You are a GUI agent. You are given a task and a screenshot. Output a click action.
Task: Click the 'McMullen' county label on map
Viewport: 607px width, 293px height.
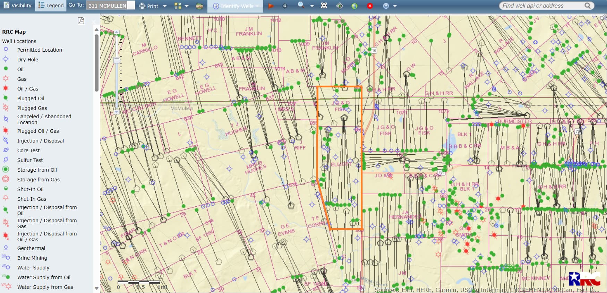coord(182,109)
